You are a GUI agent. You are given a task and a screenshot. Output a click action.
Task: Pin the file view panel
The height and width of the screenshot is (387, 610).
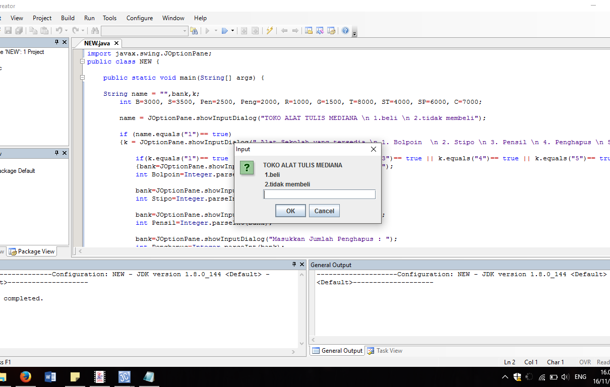coord(57,42)
